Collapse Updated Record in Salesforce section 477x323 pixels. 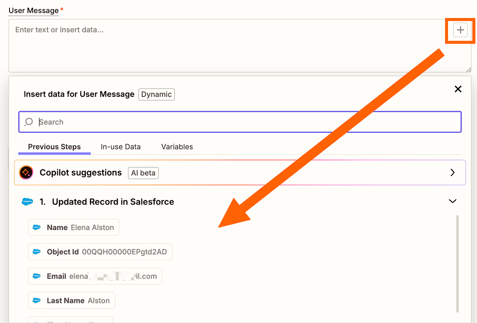click(452, 201)
